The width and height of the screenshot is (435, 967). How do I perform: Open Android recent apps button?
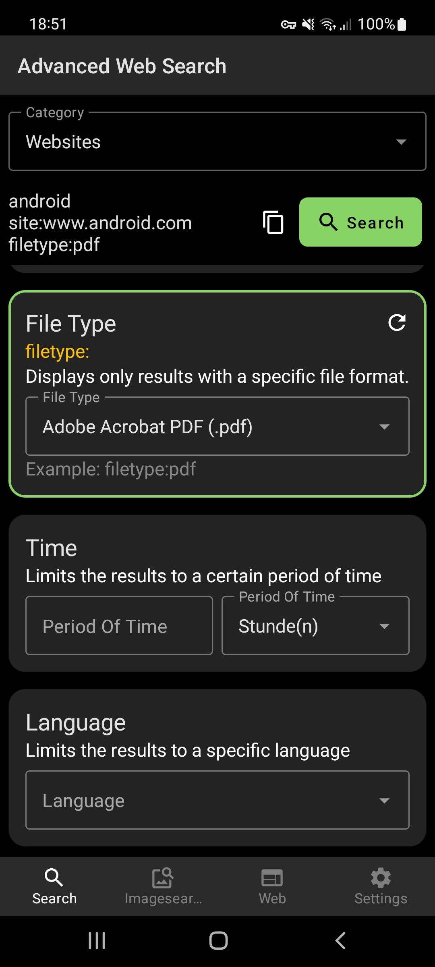[x=97, y=941]
